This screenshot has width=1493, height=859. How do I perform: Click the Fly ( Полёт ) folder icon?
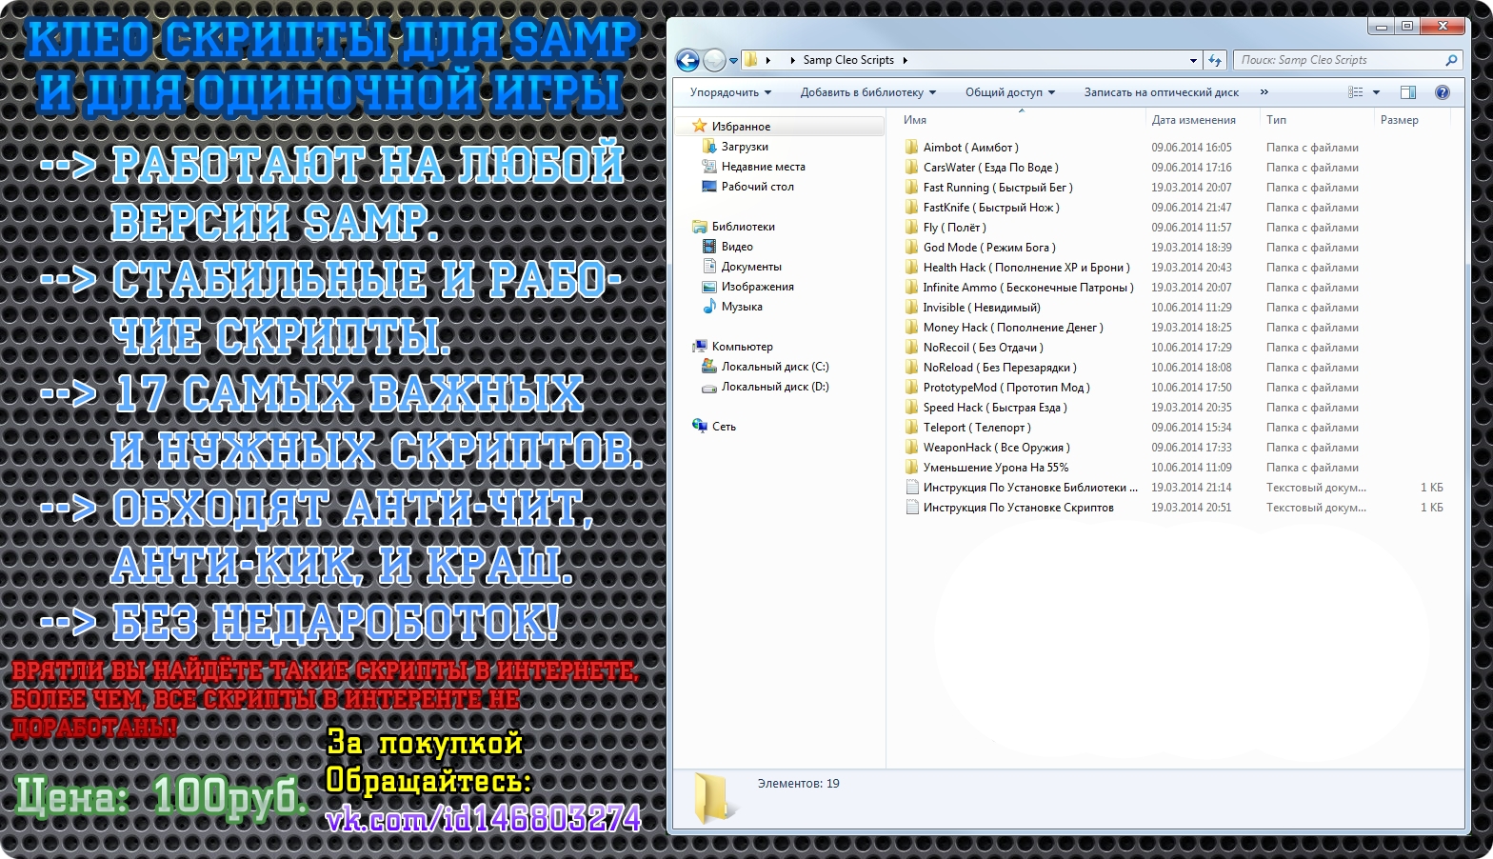coord(911,227)
